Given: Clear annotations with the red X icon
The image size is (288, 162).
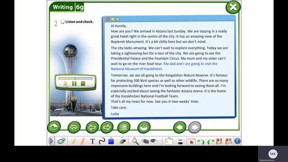Looking at the screenshot, I should point(191,141).
